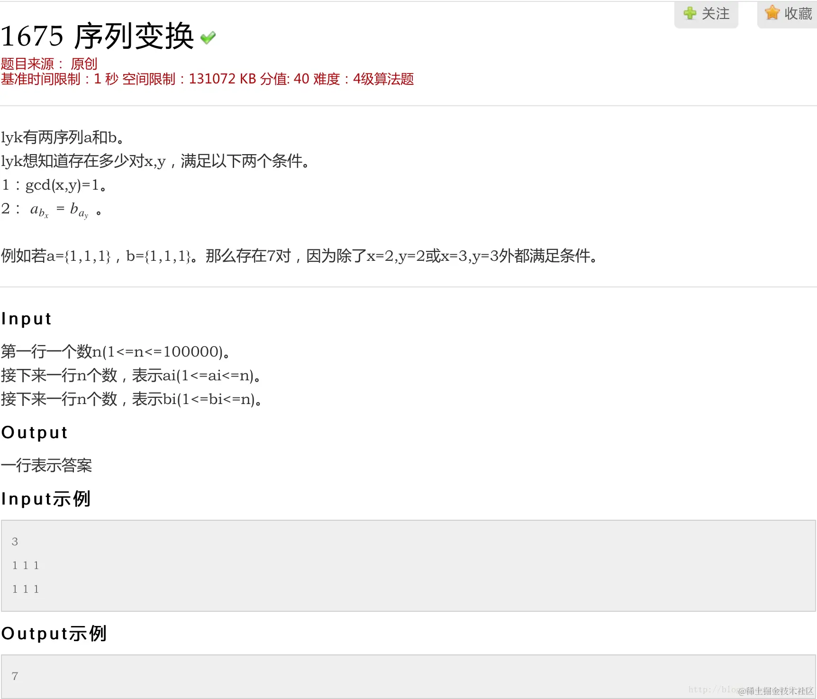817x699 pixels.
Task: Click the 基准时间限制 limits line
Action: click(x=207, y=79)
